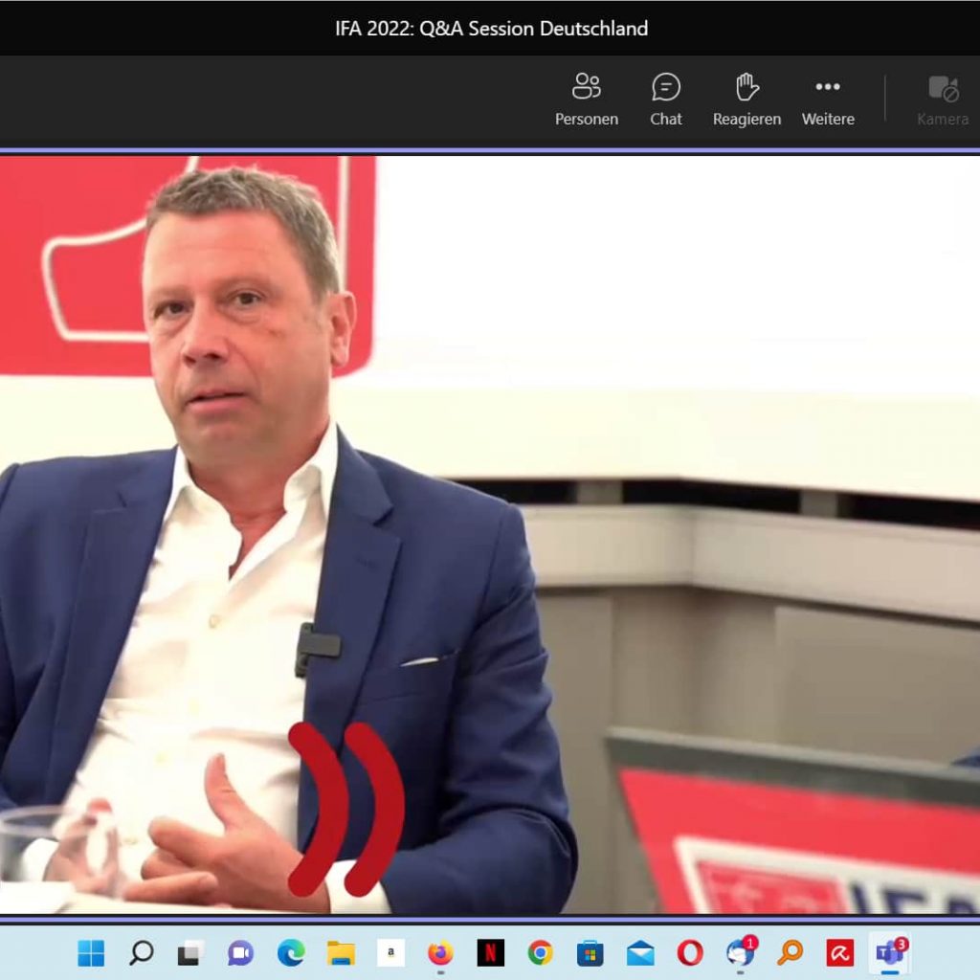
Task: Toggle the Kamera button
Action: click(x=943, y=100)
